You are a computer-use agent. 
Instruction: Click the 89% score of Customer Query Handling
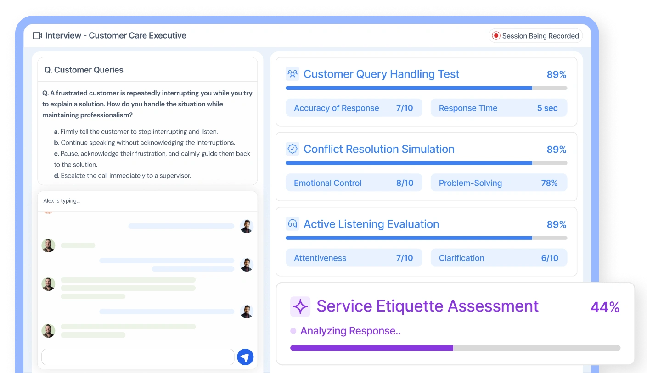click(x=557, y=75)
